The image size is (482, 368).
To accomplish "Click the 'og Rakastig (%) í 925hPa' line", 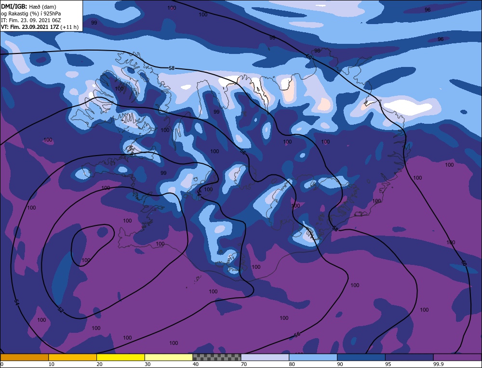I will [31, 13].
